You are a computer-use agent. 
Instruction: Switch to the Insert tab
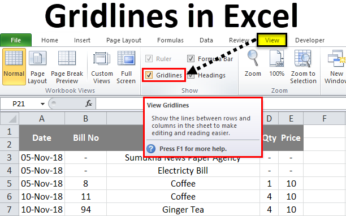(x=82, y=40)
